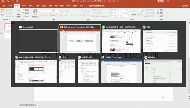Click the PPT 智能生成 icon

click(x=35, y=11)
